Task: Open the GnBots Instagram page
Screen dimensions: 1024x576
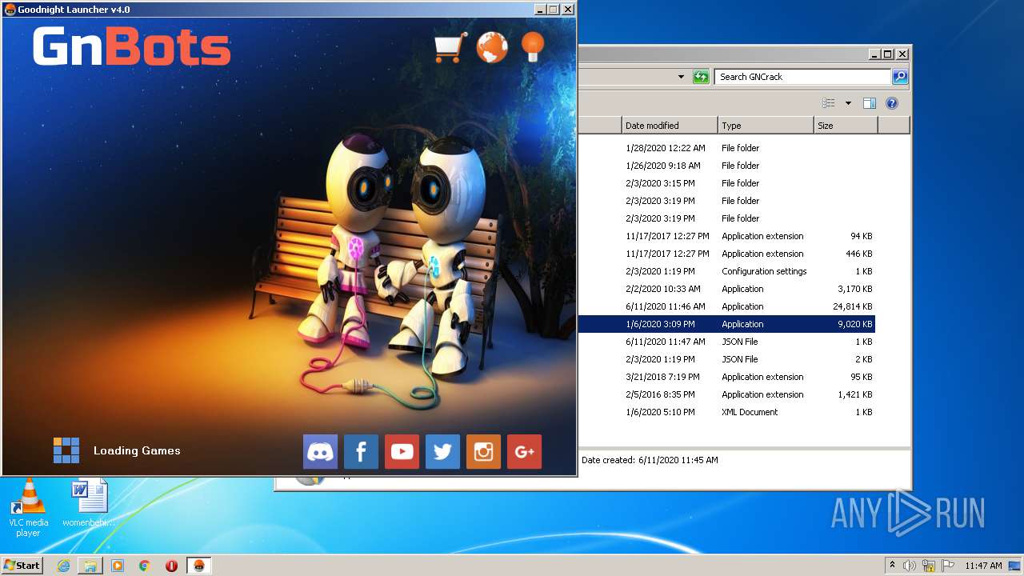Action: 483,452
